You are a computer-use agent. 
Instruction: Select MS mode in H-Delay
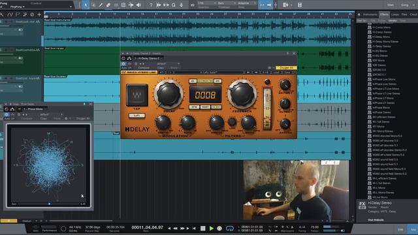click(x=216, y=107)
